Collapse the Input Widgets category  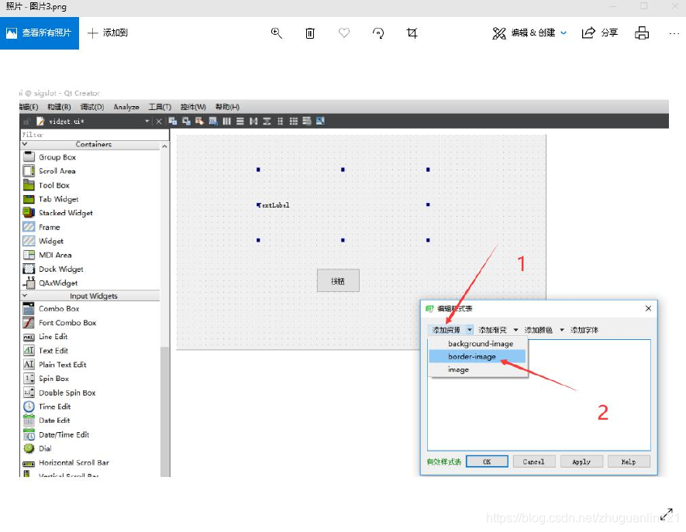coord(25,296)
